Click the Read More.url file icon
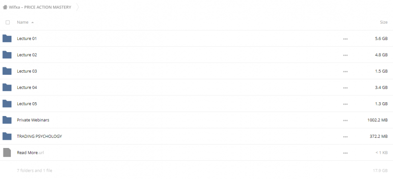The width and height of the screenshot is (393, 179). pyautogui.click(x=7, y=152)
